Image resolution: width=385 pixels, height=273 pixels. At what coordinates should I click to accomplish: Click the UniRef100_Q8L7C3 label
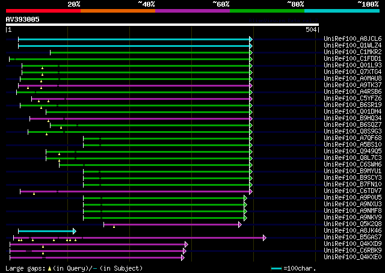tap(353, 158)
